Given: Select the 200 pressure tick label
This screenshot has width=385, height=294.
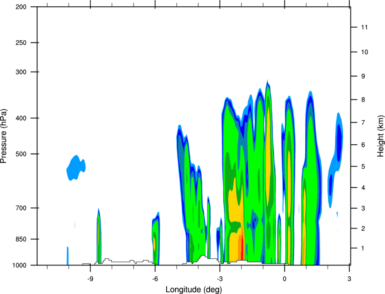Looking at the screenshot, I should [x=21, y=7].
